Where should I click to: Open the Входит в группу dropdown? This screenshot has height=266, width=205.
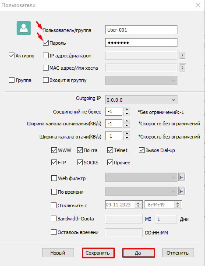[x=141, y=80]
